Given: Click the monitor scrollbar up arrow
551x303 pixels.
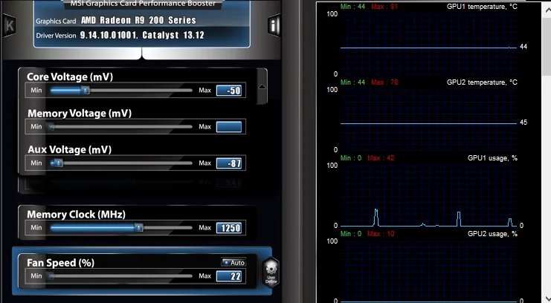Looking at the screenshot, I should tap(547, 9).
